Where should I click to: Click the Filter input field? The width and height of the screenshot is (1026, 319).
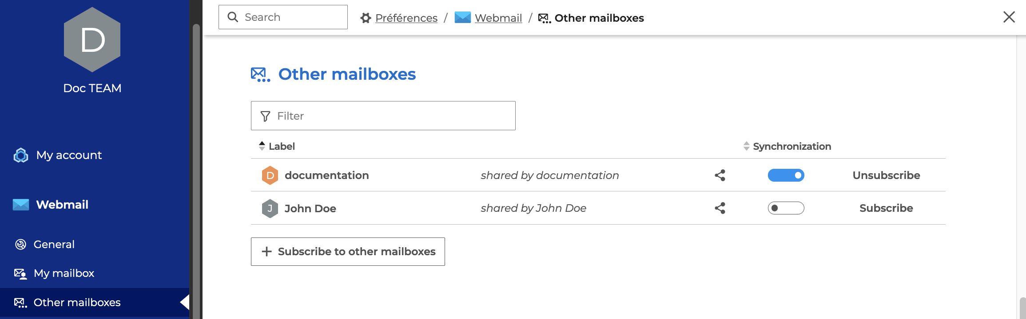(x=391, y=116)
